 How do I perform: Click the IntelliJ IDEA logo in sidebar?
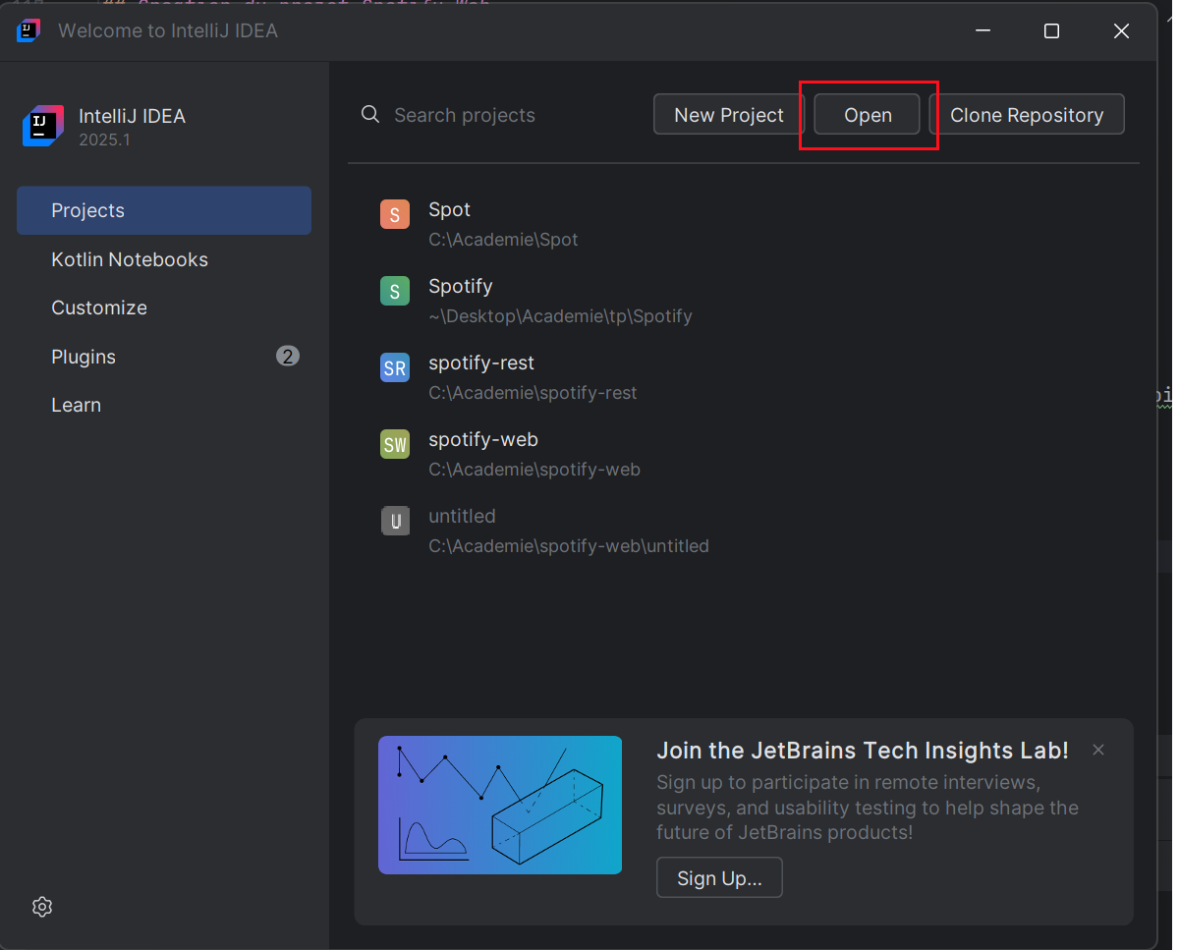[43, 126]
